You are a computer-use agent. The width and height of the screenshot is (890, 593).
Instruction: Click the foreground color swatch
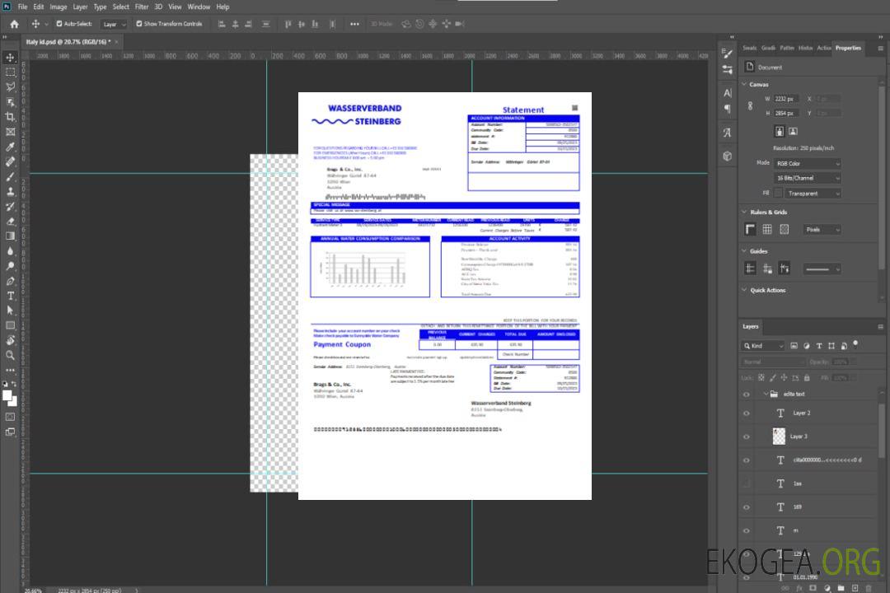tap(7, 395)
